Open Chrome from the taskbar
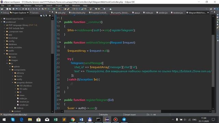The height and width of the screenshot is (123, 219). 73,120
